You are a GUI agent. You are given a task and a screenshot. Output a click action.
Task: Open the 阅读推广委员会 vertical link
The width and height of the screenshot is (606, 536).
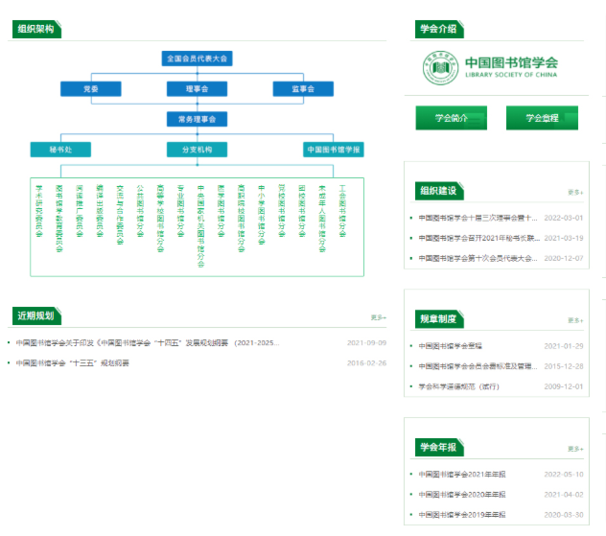(80, 211)
